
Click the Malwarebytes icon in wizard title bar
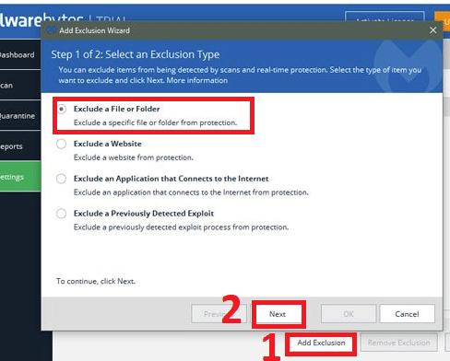(x=51, y=30)
